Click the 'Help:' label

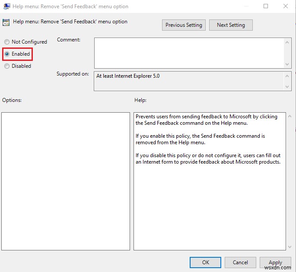pos(140,100)
